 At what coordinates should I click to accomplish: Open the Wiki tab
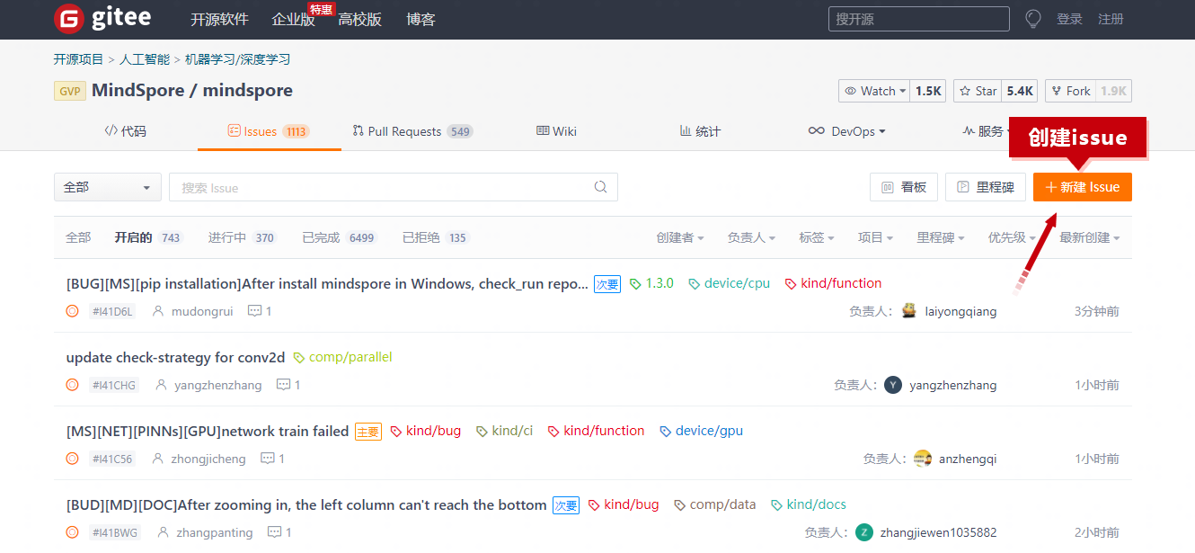click(x=556, y=131)
